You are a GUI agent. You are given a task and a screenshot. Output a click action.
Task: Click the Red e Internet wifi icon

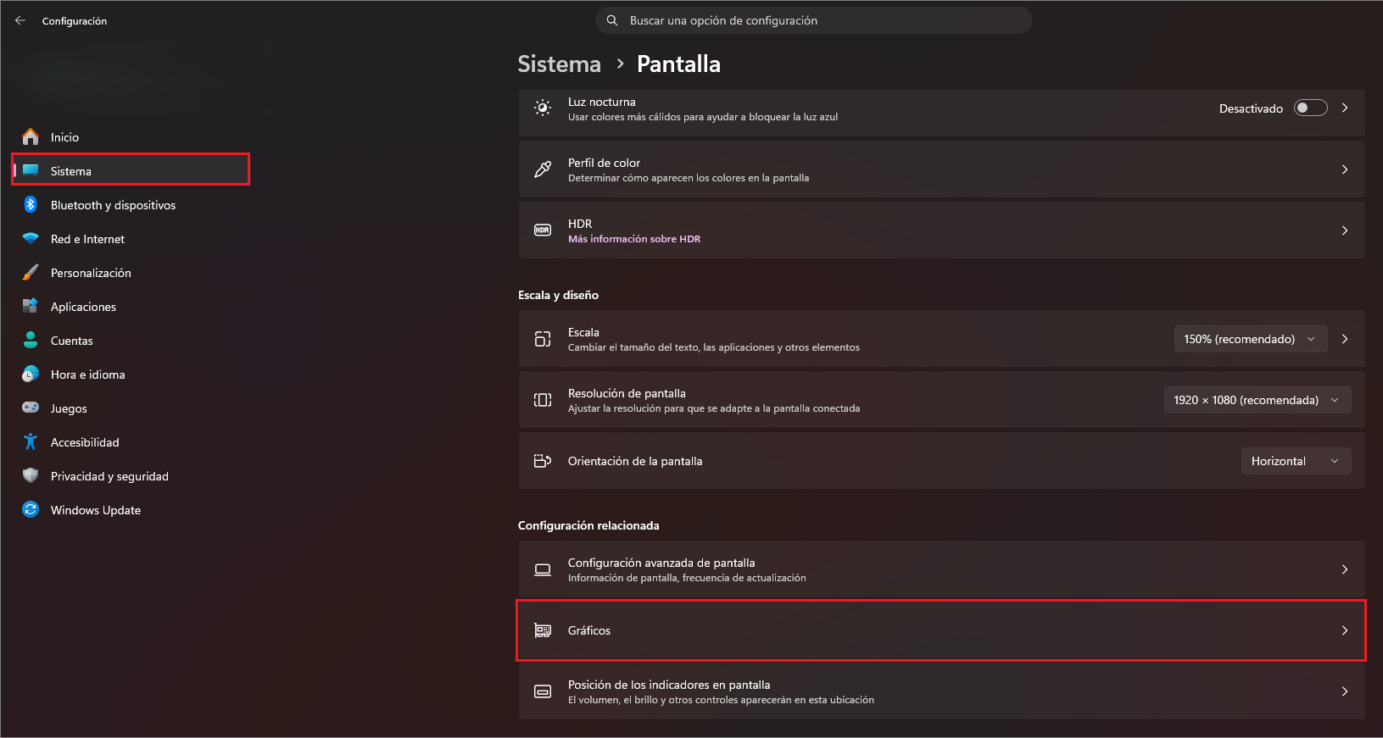tap(31, 239)
